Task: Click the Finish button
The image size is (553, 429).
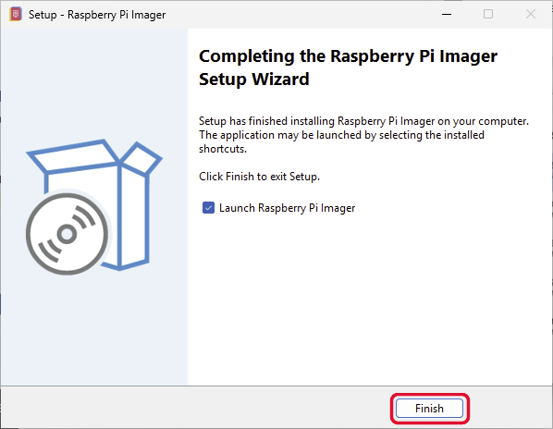Action: click(429, 409)
